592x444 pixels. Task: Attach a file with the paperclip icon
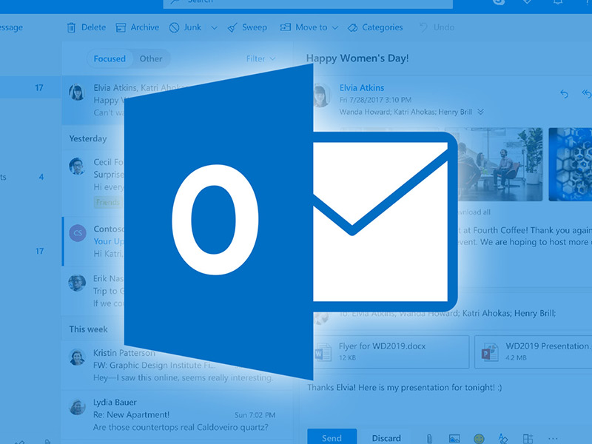tap(429, 439)
